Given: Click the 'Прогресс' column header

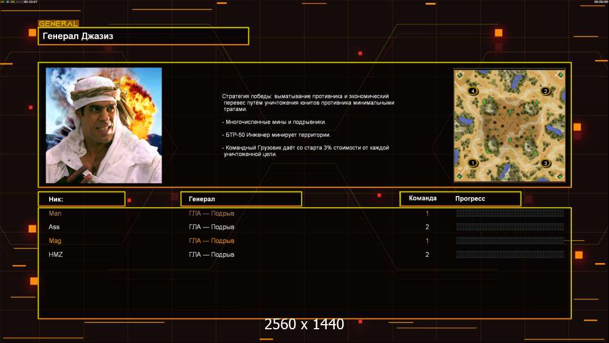Looking at the screenshot, I should [470, 198].
